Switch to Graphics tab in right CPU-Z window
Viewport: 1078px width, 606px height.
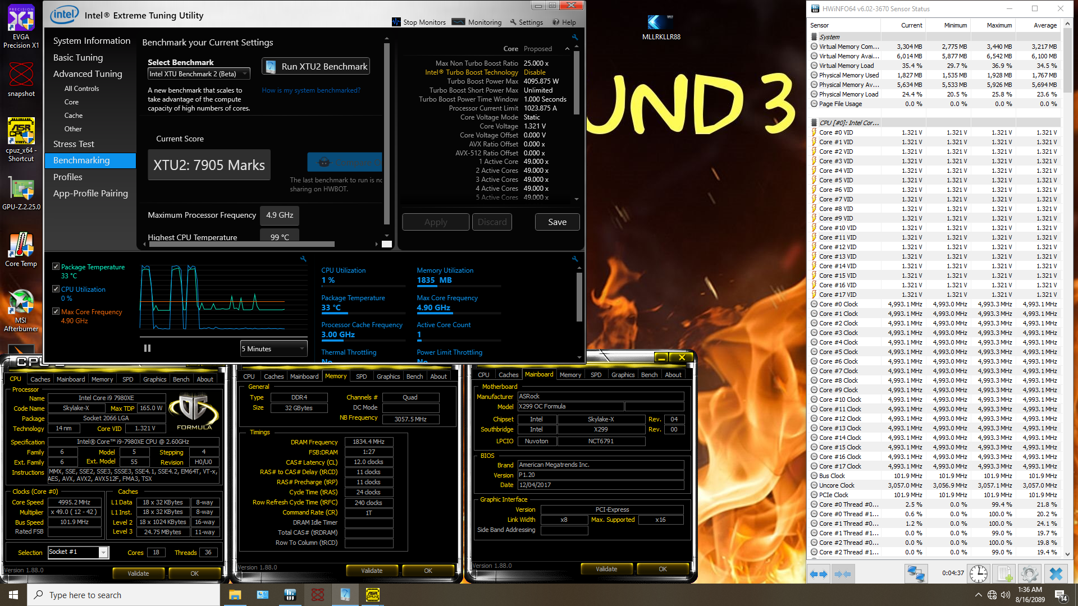pyautogui.click(x=623, y=375)
